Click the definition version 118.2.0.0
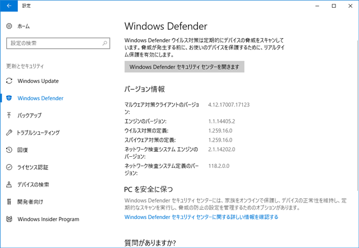Image resolution: width=359 pixels, height=248 pixels. tap(219, 166)
